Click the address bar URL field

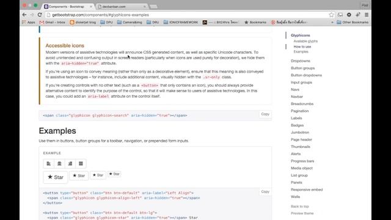pyautogui.click(x=187, y=15)
